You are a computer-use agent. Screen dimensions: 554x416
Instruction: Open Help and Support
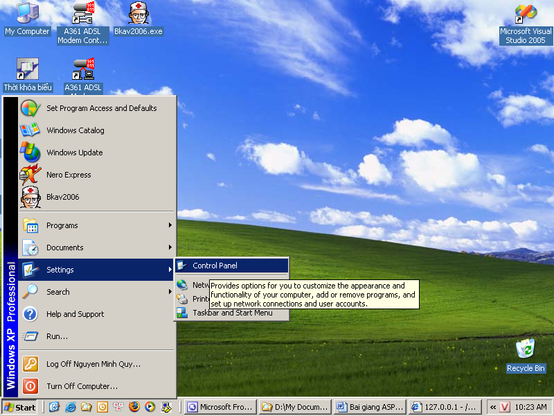97,314
